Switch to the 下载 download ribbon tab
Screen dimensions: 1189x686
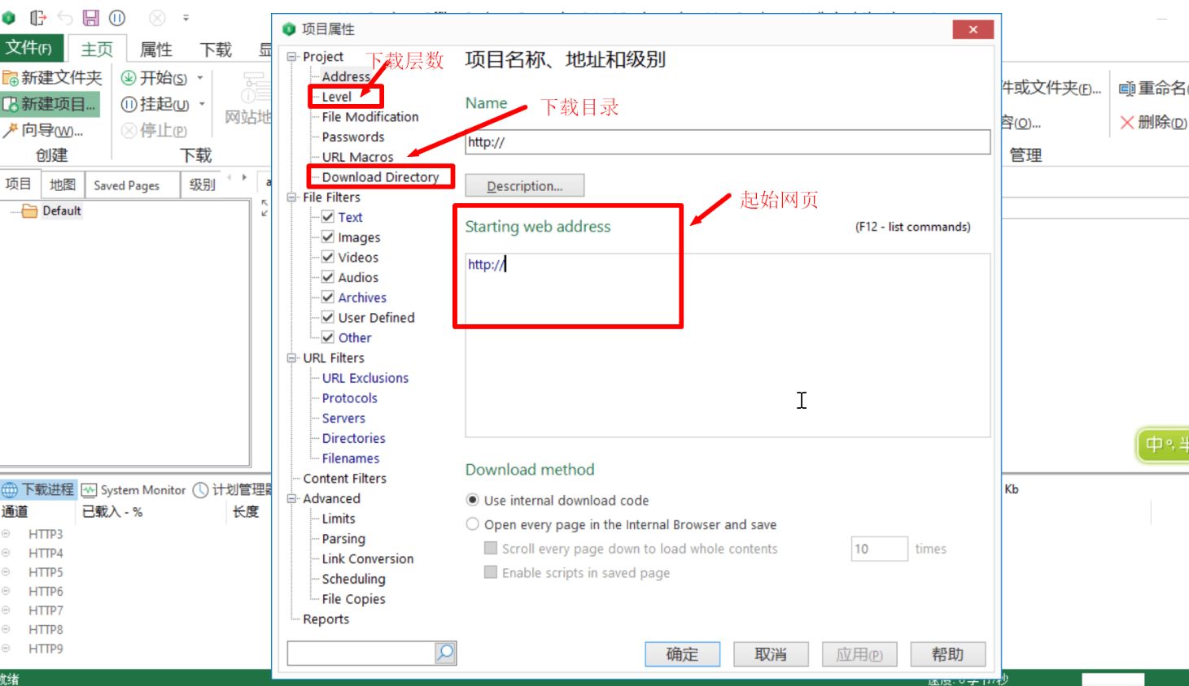(x=216, y=50)
